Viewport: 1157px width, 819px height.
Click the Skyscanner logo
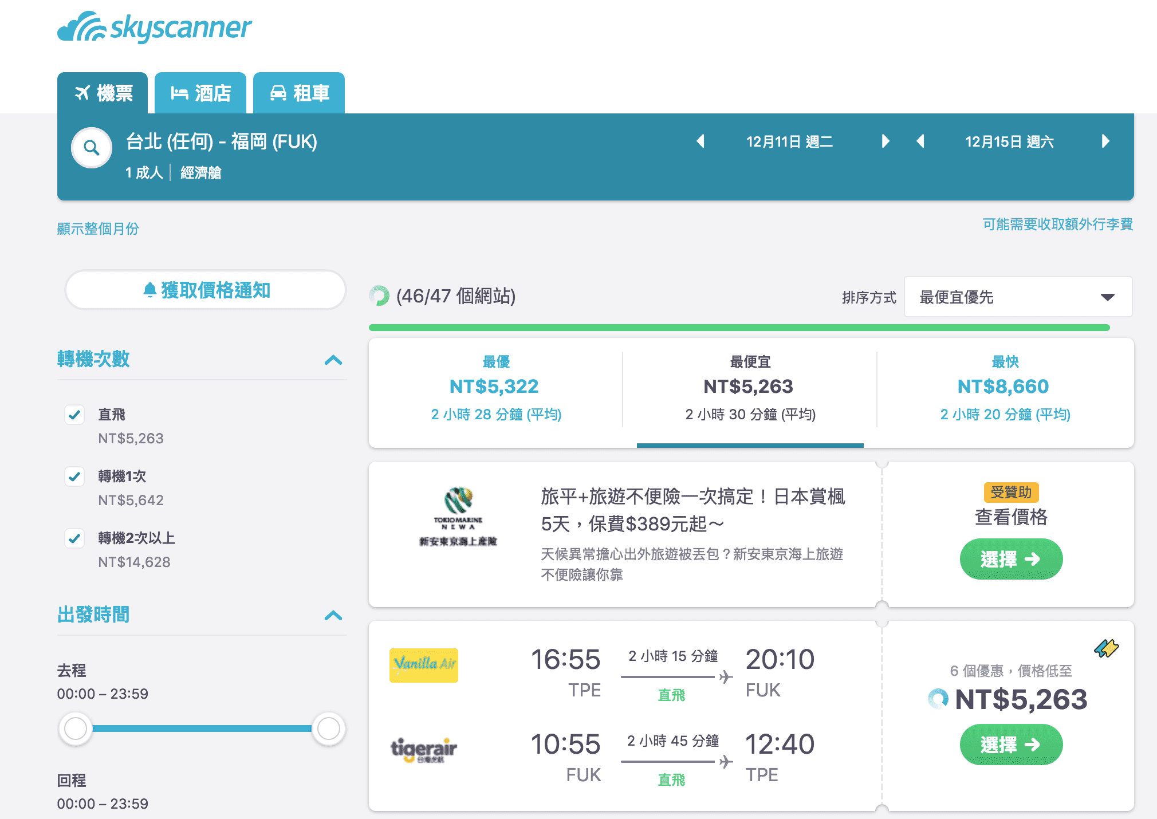tap(154, 27)
